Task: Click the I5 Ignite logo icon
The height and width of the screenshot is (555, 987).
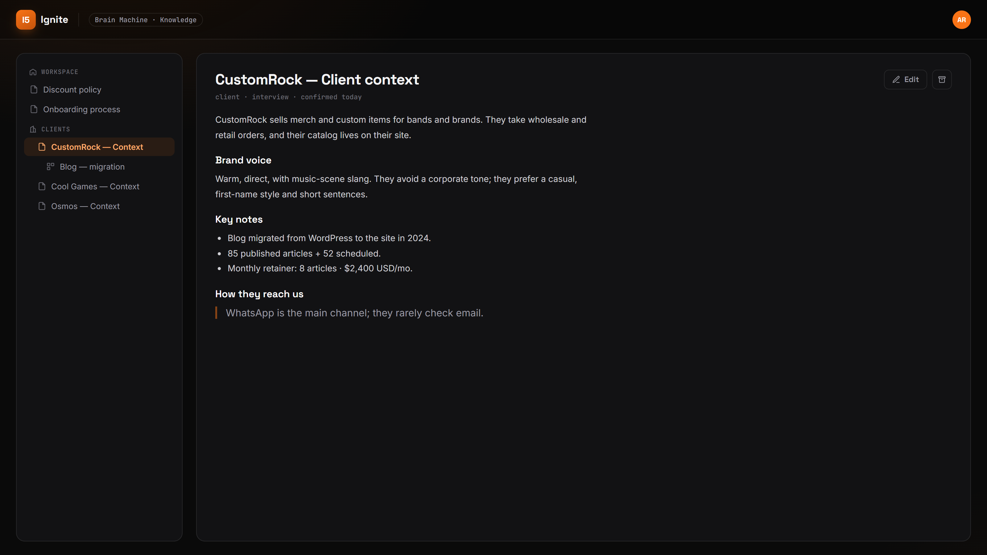Action: point(26,19)
